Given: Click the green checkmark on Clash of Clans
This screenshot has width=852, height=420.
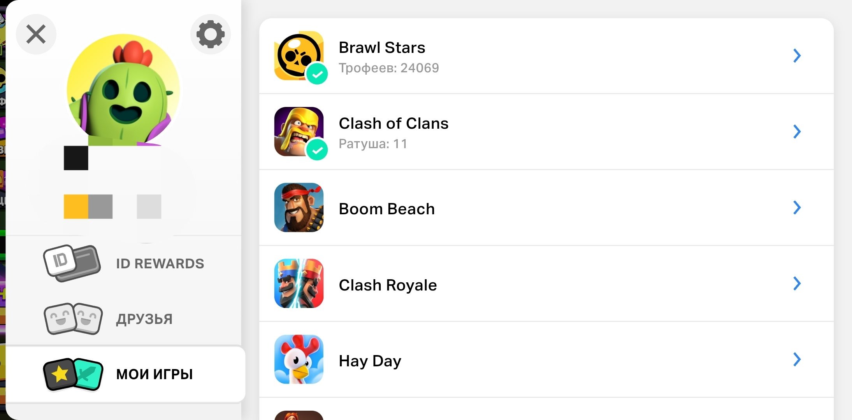Looking at the screenshot, I should click(x=317, y=150).
